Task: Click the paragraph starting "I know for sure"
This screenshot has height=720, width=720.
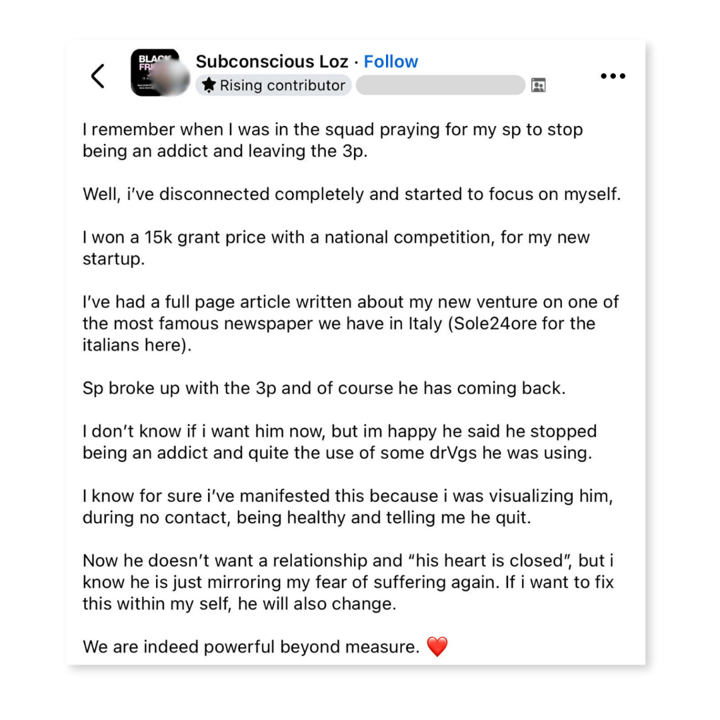Action: pos(347,507)
